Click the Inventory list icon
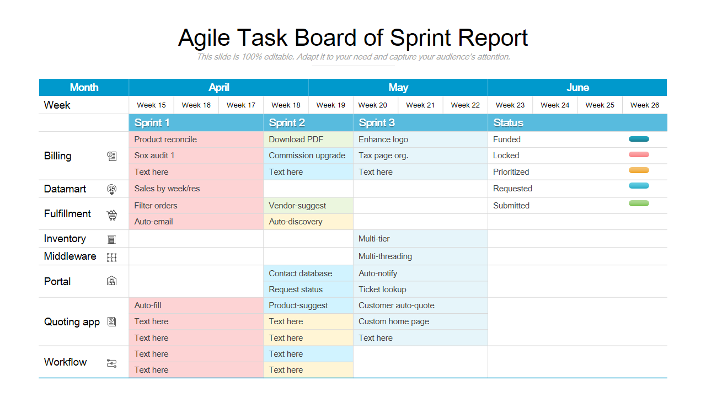706x397 pixels. 112,239
